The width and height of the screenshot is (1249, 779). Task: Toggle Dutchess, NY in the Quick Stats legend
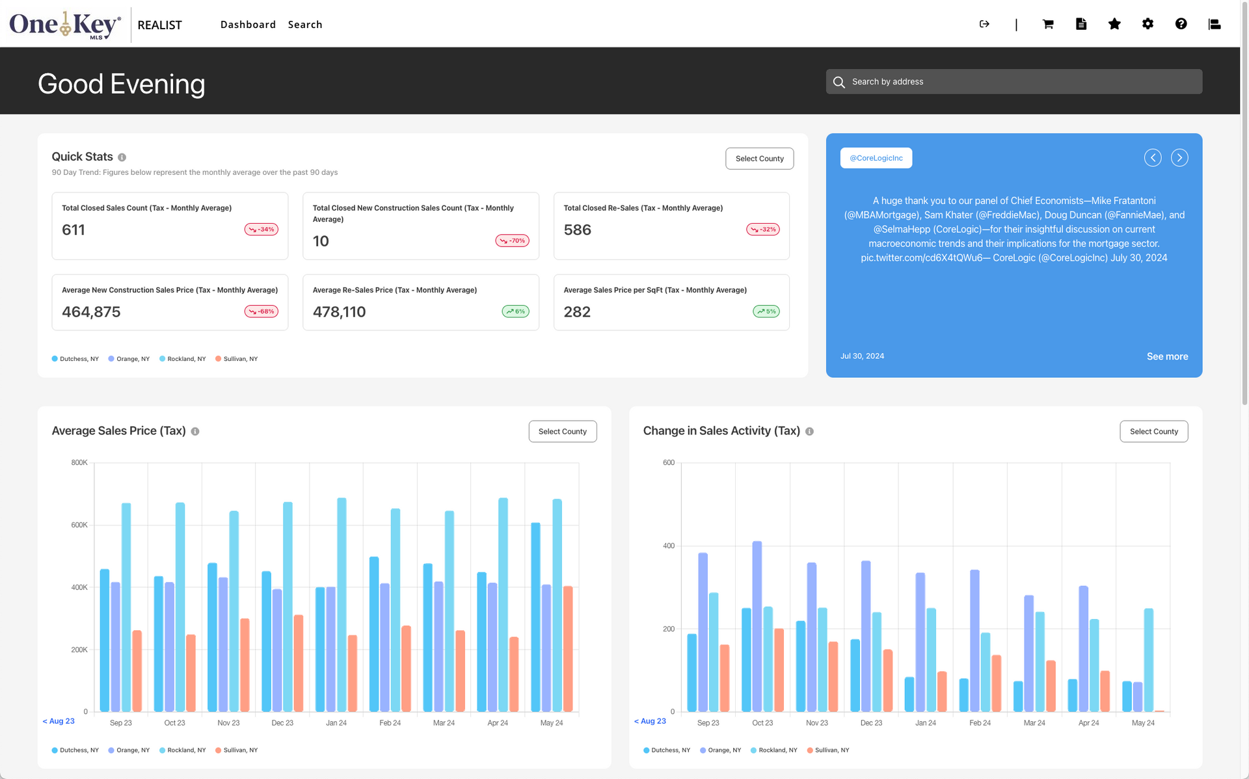pos(75,358)
